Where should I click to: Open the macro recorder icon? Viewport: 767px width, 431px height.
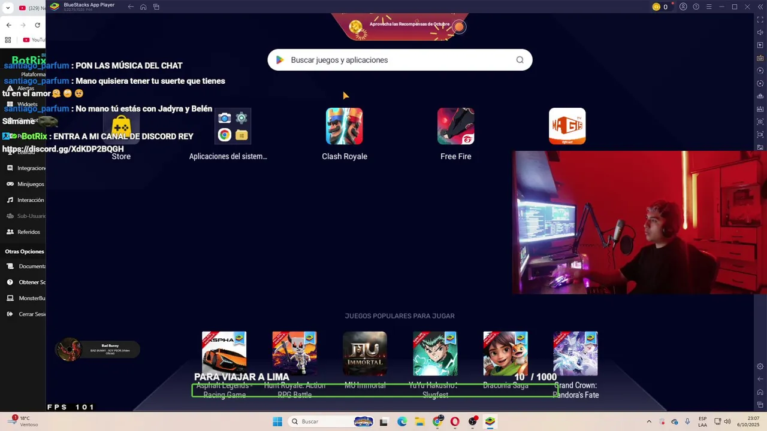(x=760, y=71)
